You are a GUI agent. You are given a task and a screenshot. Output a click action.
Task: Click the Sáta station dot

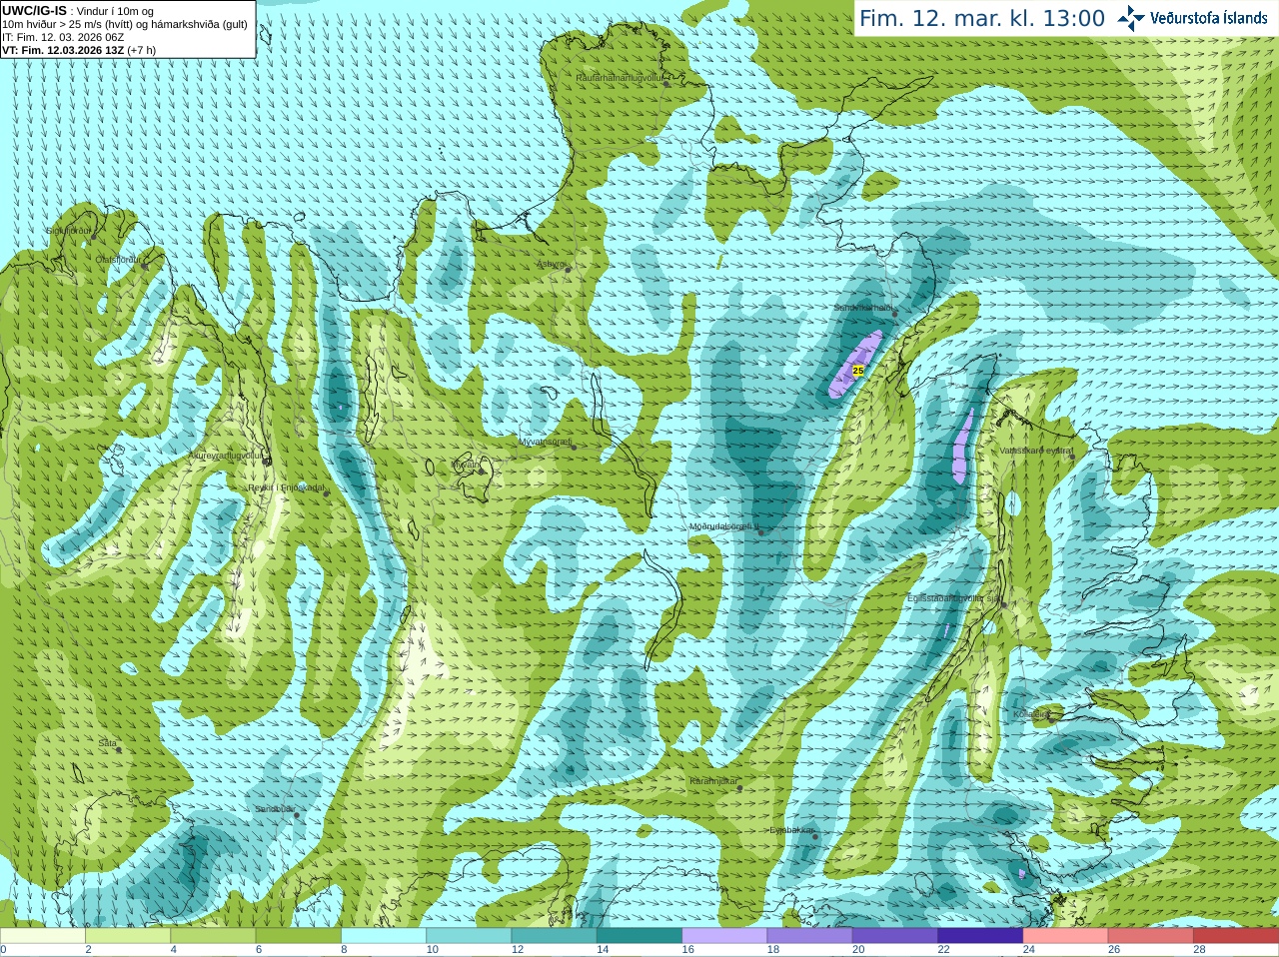[x=119, y=749]
